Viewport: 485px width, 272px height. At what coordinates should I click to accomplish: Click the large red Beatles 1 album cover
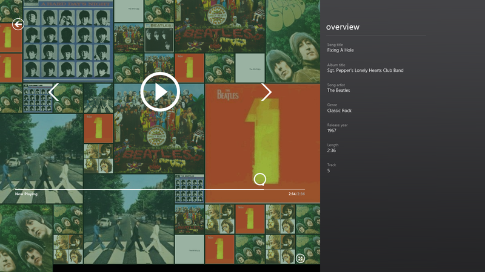coord(263,143)
